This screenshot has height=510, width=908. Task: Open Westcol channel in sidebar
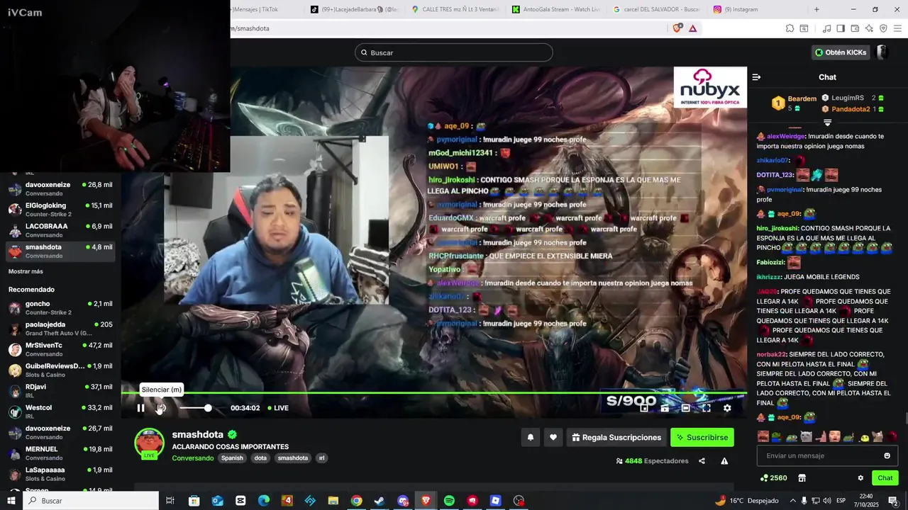[x=60, y=412]
